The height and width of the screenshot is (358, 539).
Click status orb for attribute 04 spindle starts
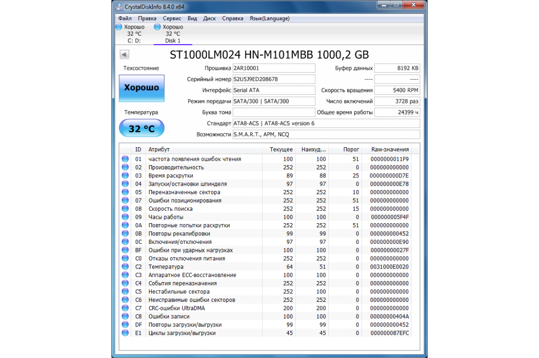[125, 184]
